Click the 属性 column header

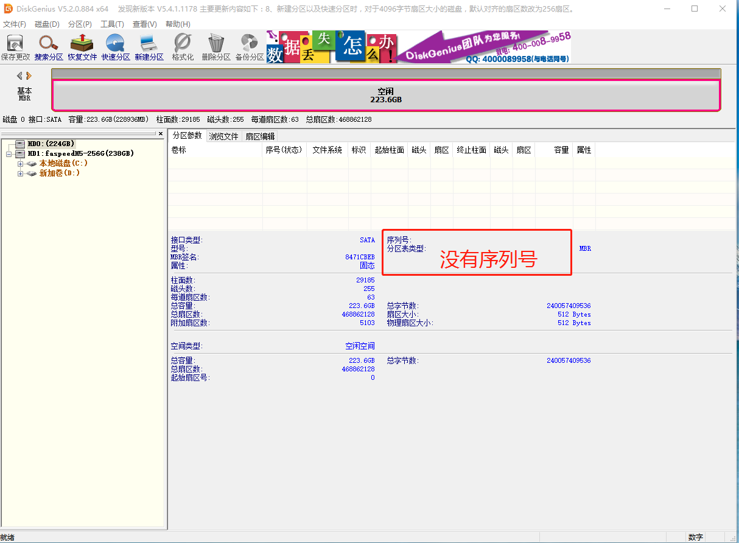click(x=584, y=150)
